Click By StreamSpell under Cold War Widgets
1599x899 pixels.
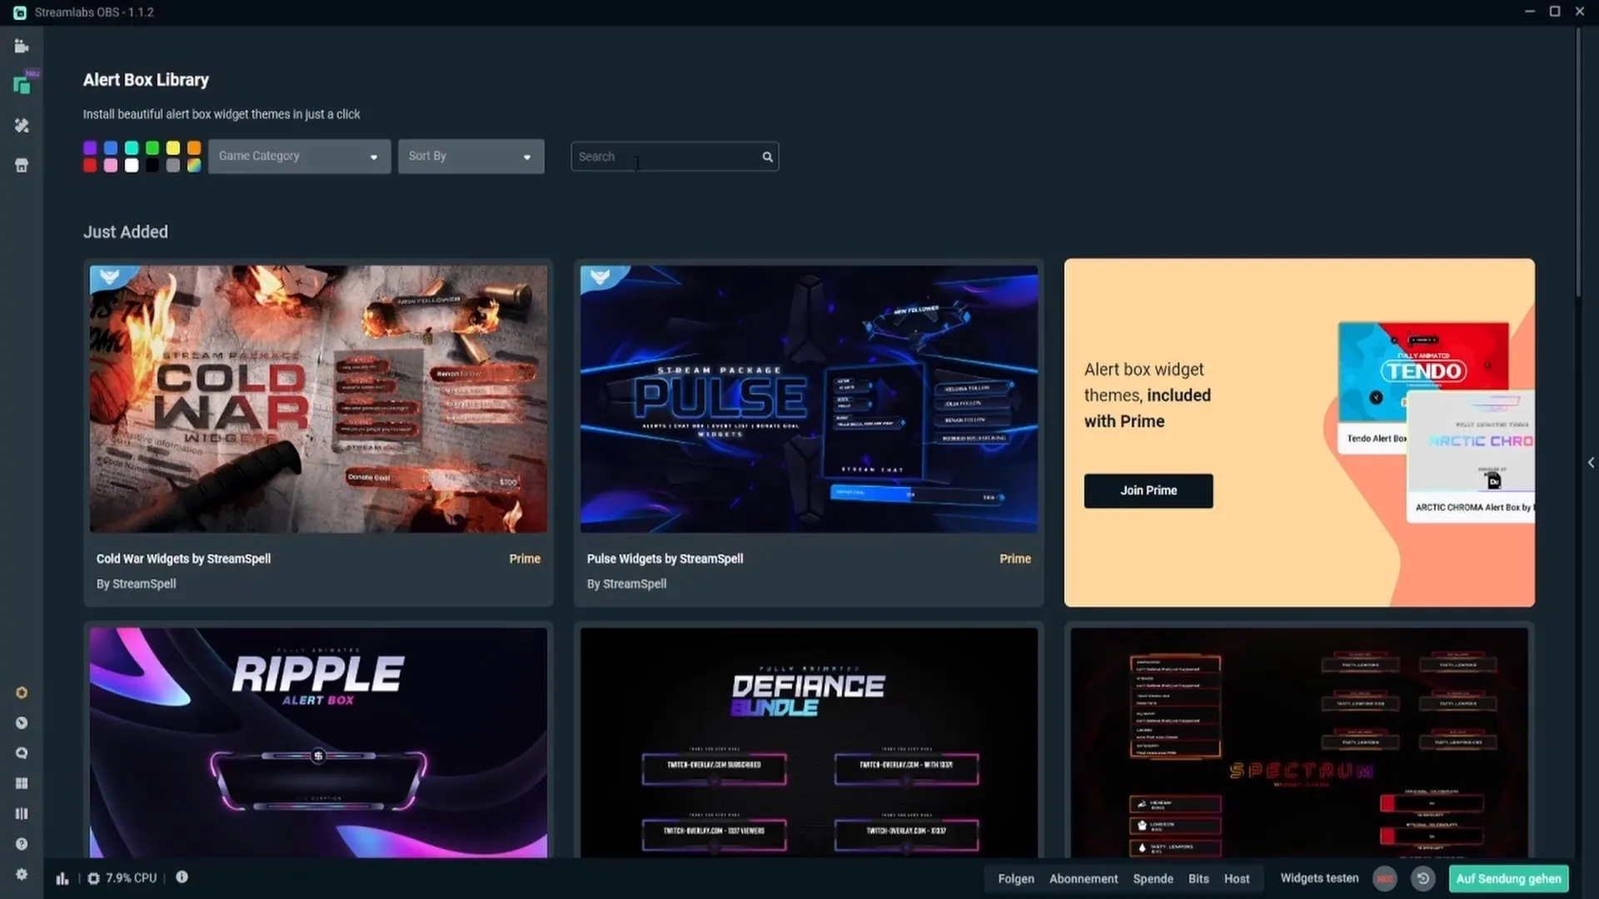(x=136, y=584)
